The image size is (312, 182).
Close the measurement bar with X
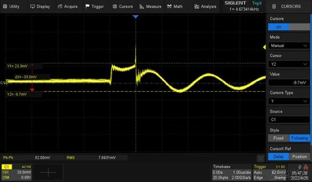[x=261, y=158]
